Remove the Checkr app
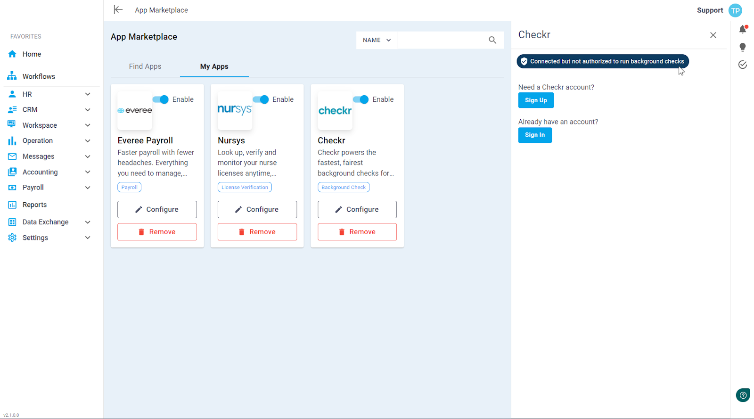The width and height of the screenshot is (754, 419). [x=357, y=232]
